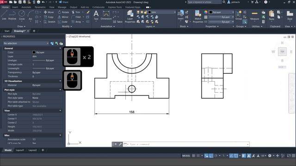Select the Move tool
296x166 pixels.
49,12
